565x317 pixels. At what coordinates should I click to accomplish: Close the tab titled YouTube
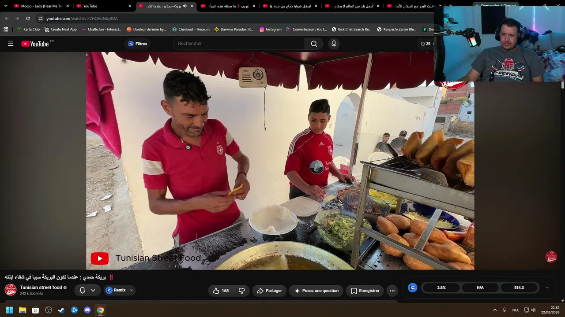(x=130, y=6)
